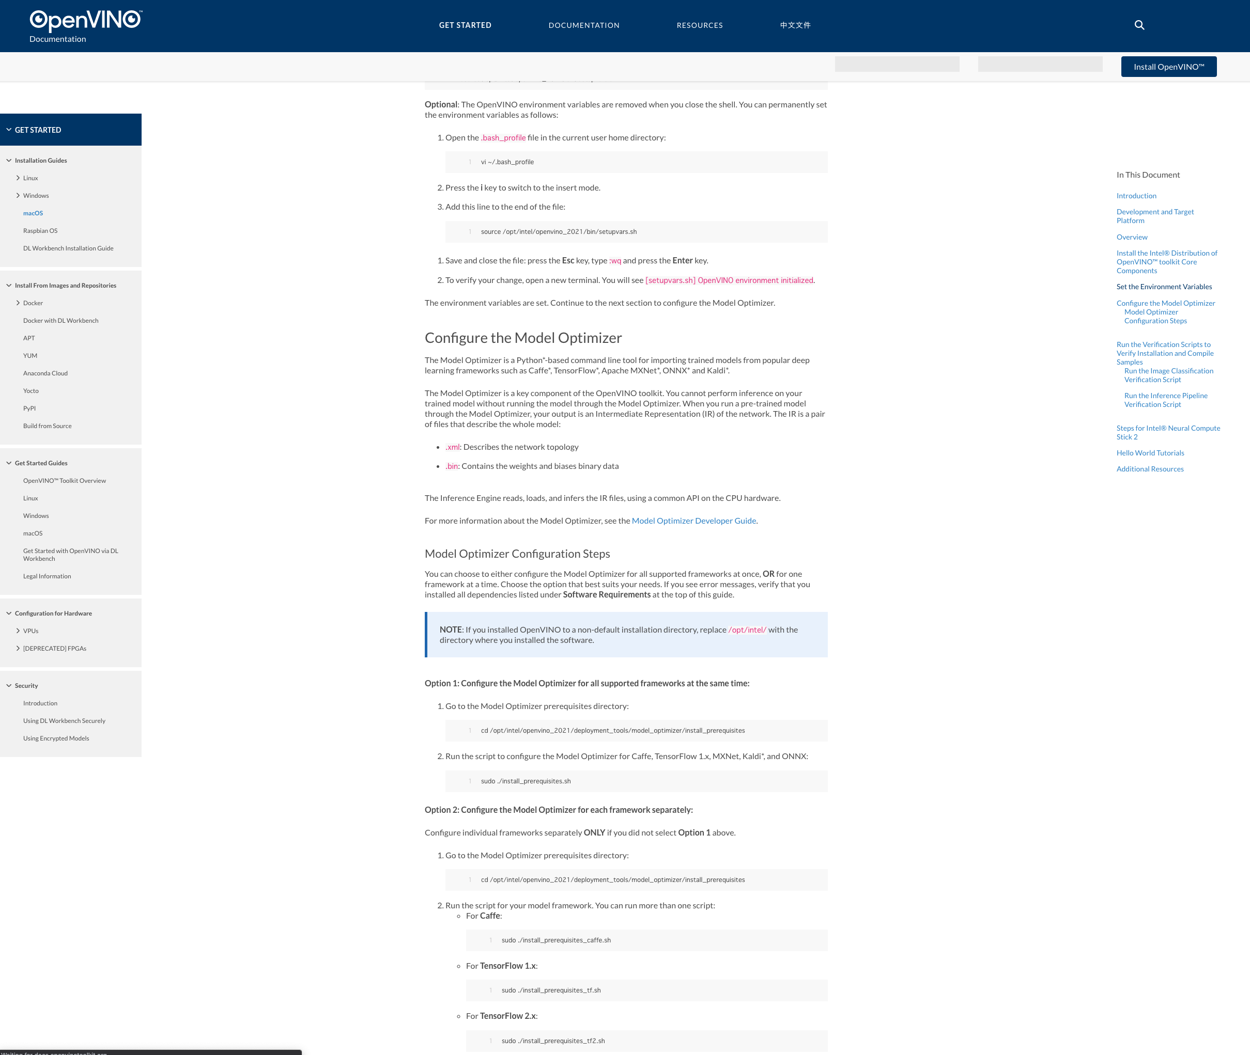Collapse the Installation Guides section
This screenshot has height=1055, width=1250.
tap(9, 160)
